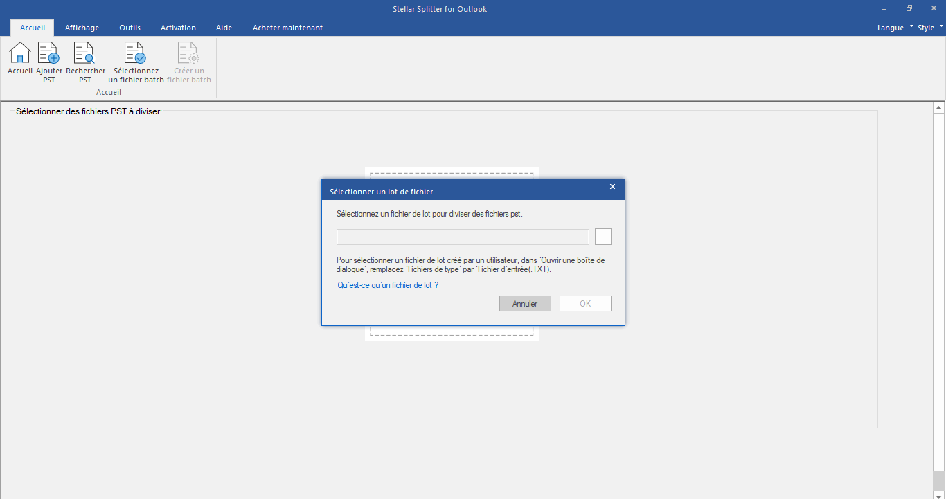Viewport: 946px width, 499px height.
Task: Click the Annuler button
Action: (525, 304)
